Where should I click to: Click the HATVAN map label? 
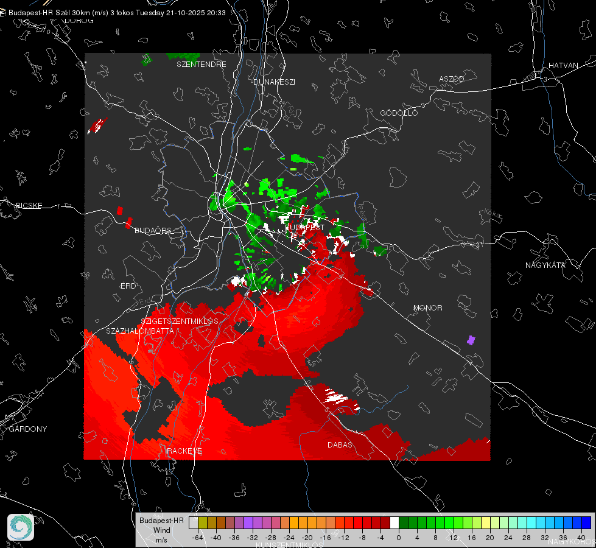tap(563, 66)
